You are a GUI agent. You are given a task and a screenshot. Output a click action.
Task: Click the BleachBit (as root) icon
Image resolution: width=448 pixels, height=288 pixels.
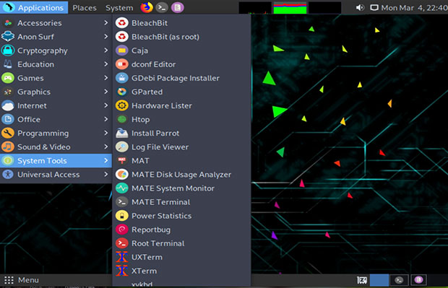pyautogui.click(x=121, y=37)
